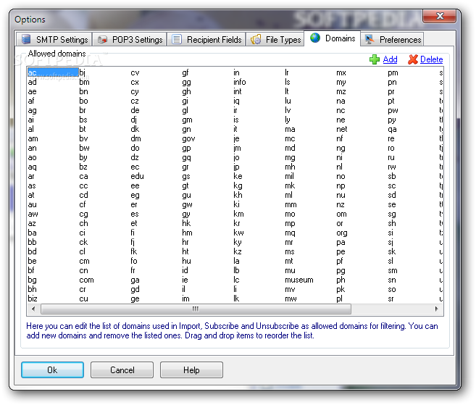Select the "ph" domain entry
This screenshot has height=405, width=476.
click(341, 280)
